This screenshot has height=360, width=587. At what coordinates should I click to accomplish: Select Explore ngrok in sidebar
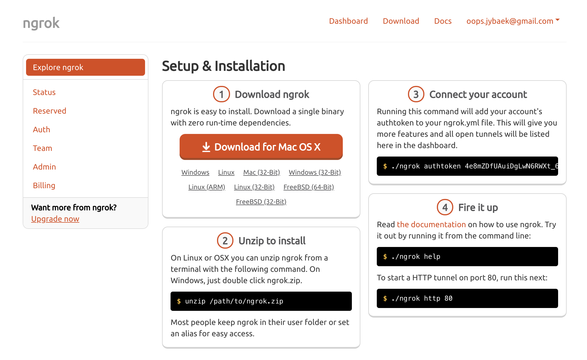tap(86, 67)
